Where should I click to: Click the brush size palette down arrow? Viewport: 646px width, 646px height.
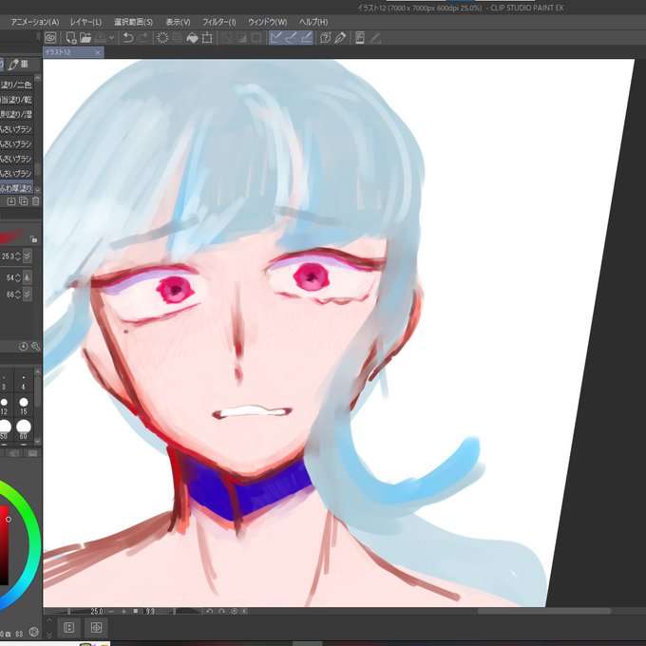(x=37, y=441)
